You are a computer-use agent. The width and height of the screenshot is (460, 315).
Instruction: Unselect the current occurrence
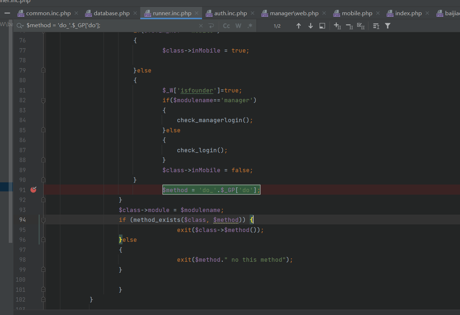tap(349, 26)
